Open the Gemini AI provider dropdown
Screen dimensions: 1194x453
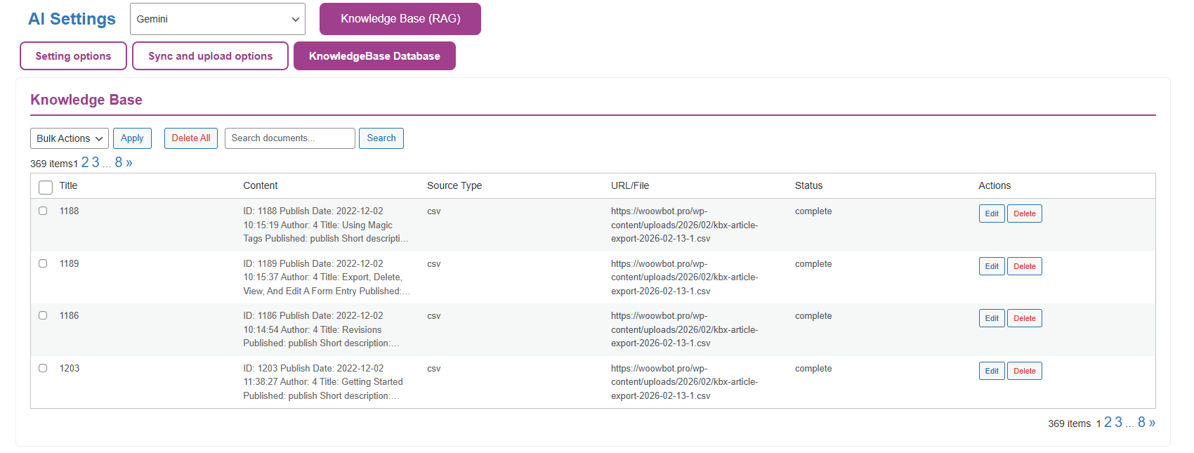(x=217, y=19)
